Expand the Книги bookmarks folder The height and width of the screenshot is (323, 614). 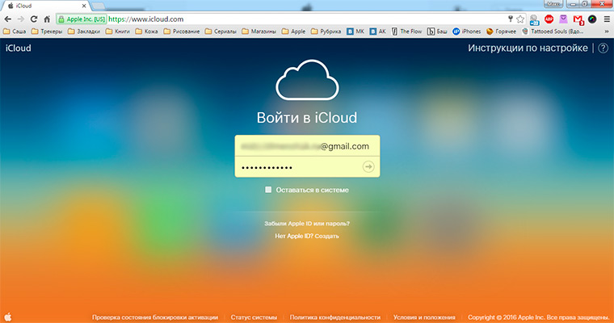(x=117, y=31)
